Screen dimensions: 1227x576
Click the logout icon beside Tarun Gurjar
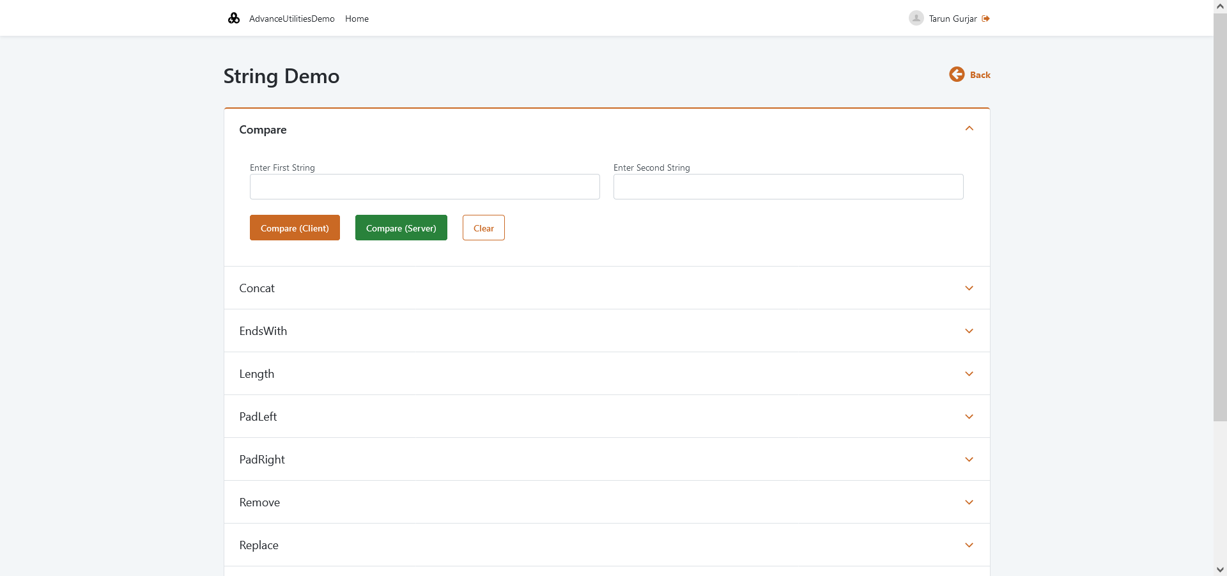tap(985, 19)
